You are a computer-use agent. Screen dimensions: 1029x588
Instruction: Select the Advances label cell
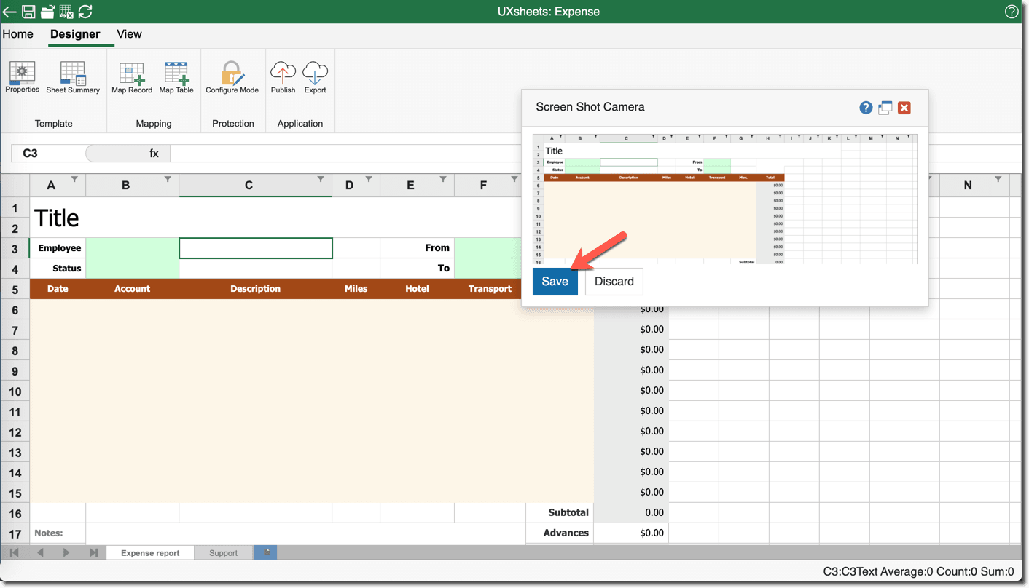[560, 533]
